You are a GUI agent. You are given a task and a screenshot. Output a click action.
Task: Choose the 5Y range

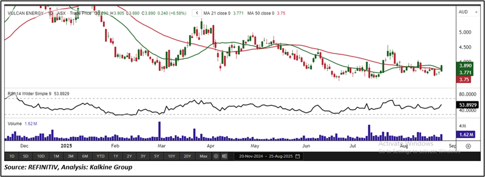point(157,156)
